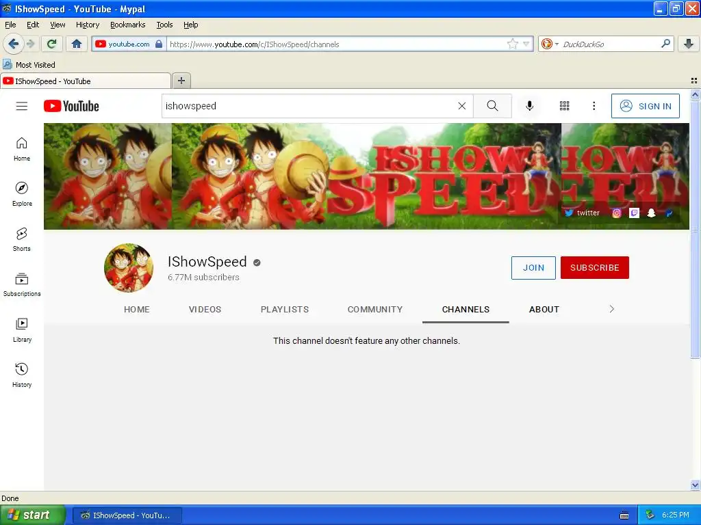Open Explore in the sidebar
Screen dimensions: 701x525
22,194
